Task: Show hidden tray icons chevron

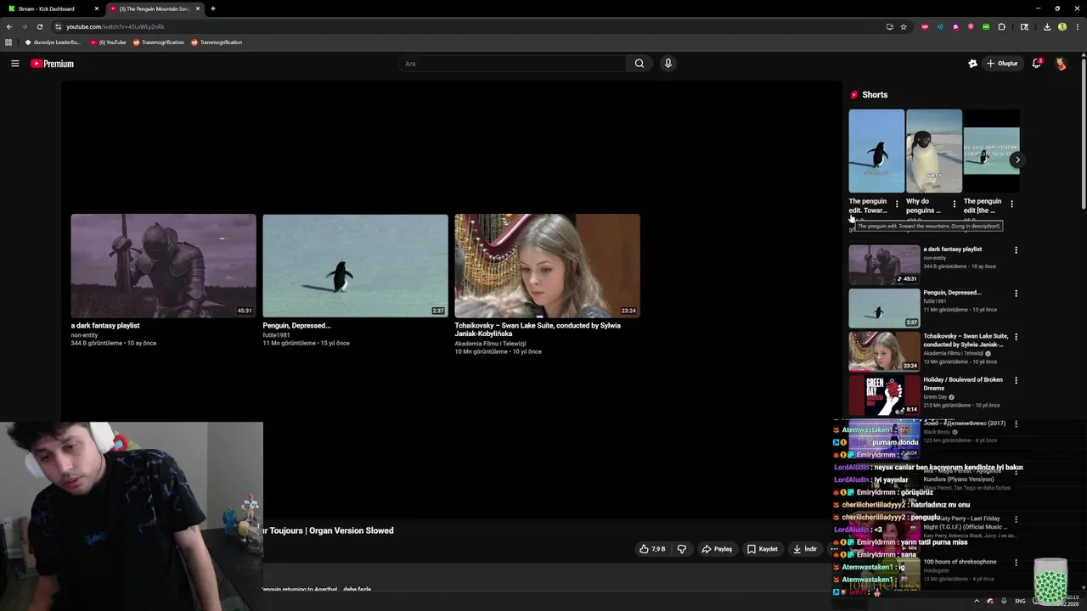Action: coord(976,601)
